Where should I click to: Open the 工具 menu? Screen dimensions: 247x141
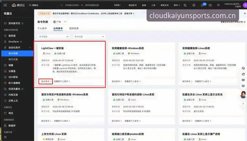[x=153, y=5]
